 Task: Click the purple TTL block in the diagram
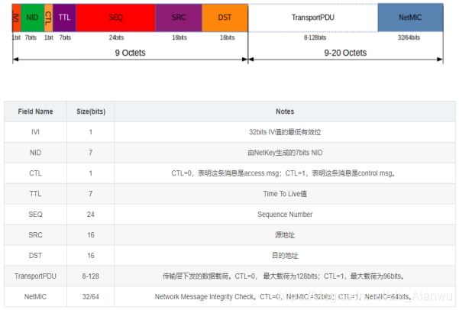tap(64, 16)
